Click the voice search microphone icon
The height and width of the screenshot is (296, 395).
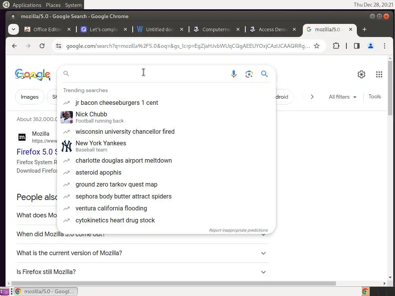pyautogui.click(x=233, y=74)
